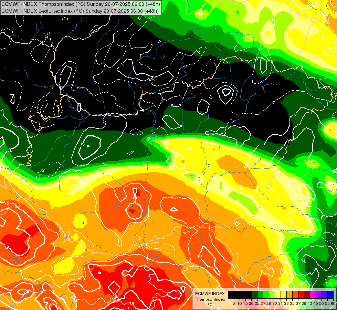This screenshot has width=337, height=310.
Task: Select the orange legend swatch
Action: pyautogui.click(x=289, y=294)
